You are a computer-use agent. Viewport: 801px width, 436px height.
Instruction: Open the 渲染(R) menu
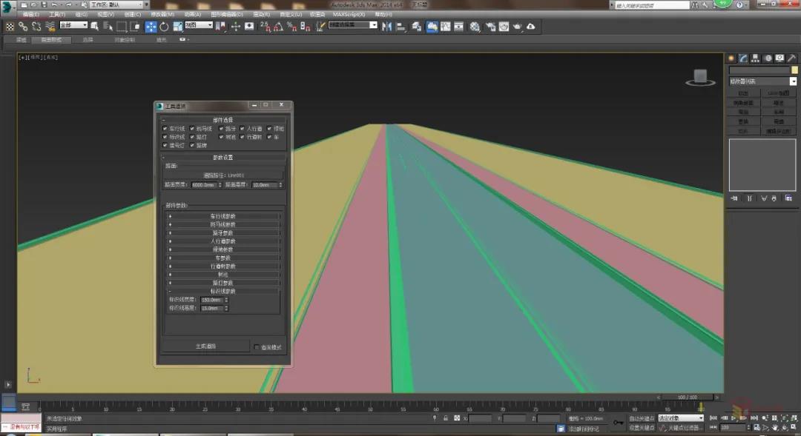(x=260, y=14)
